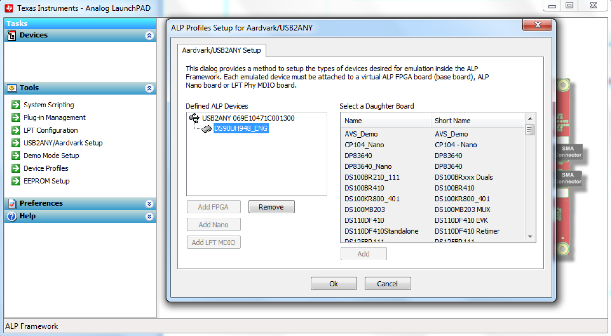
Task: Click the green arrow icon beside EEPROM Setup
Action: (16, 181)
